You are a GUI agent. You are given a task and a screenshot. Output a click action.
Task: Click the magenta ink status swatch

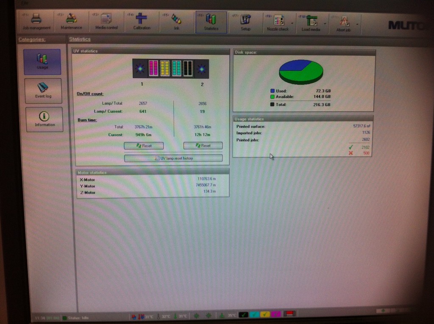275,314
